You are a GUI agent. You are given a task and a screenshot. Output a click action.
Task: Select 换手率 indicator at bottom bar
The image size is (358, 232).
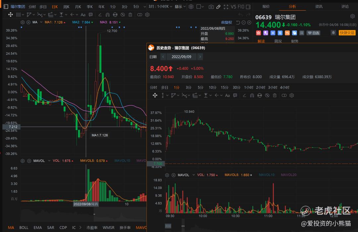[x=125, y=227]
